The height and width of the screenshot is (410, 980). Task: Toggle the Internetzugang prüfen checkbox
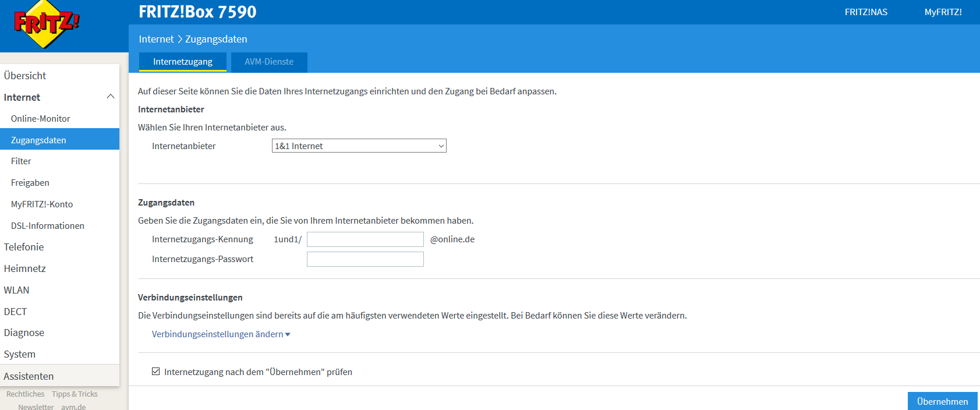pos(155,372)
